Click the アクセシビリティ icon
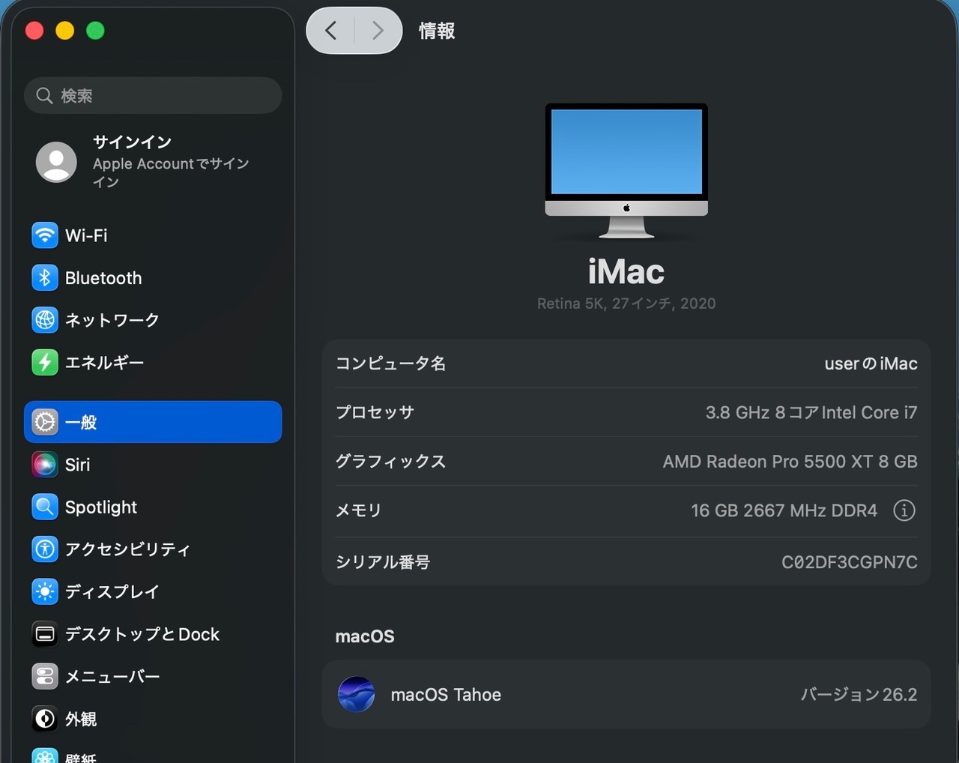The height and width of the screenshot is (763, 959). click(x=45, y=549)
